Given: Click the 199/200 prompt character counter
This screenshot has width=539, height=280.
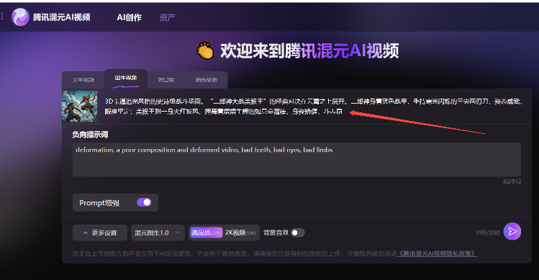Looking at the screenshot, I should (x=487, y=233).
